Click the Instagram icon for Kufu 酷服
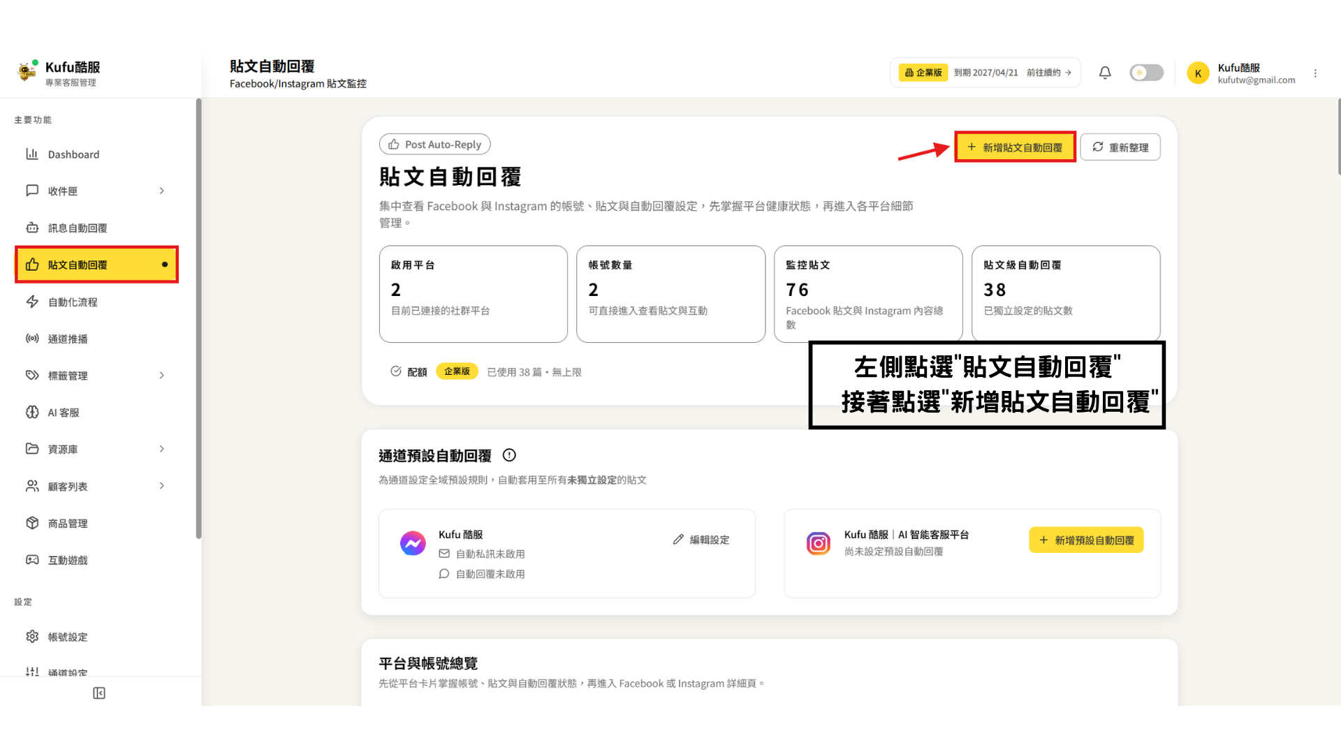 [x=819, y=543]
